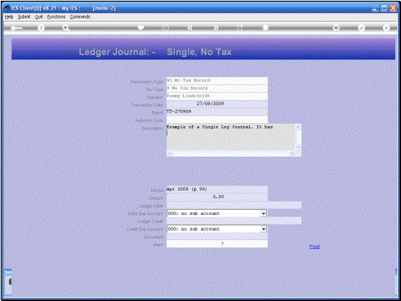Go forward with double right arrow icon
This screenshot has width=401, height=301.
(216, 27)
